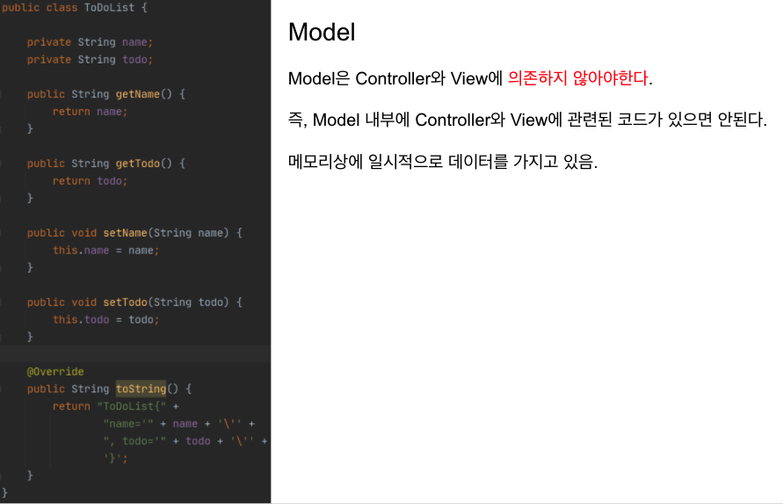Click the setTodo(String todo) method signature
This screenshot has width=783, height=504.
(134, 303)
